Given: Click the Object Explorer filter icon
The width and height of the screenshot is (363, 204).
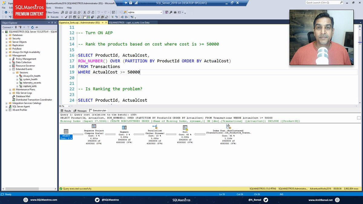Looking at the screenshot, I should coord(28,27).
